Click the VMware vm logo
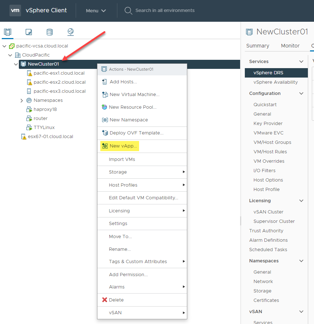Screen dimensions: 314x324 15,11
